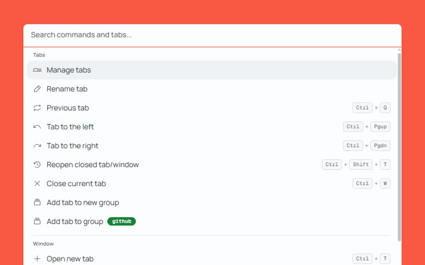This screenshot has width=425, height=265.
Task: Choose Add tab to group text
Action: pos(75,222)
